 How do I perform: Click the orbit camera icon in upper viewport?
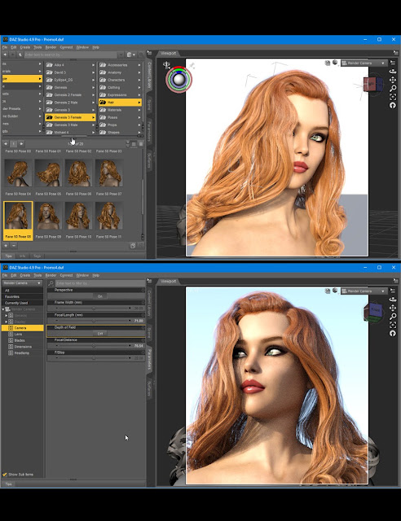pyautogui.click(x=393, y=72)
